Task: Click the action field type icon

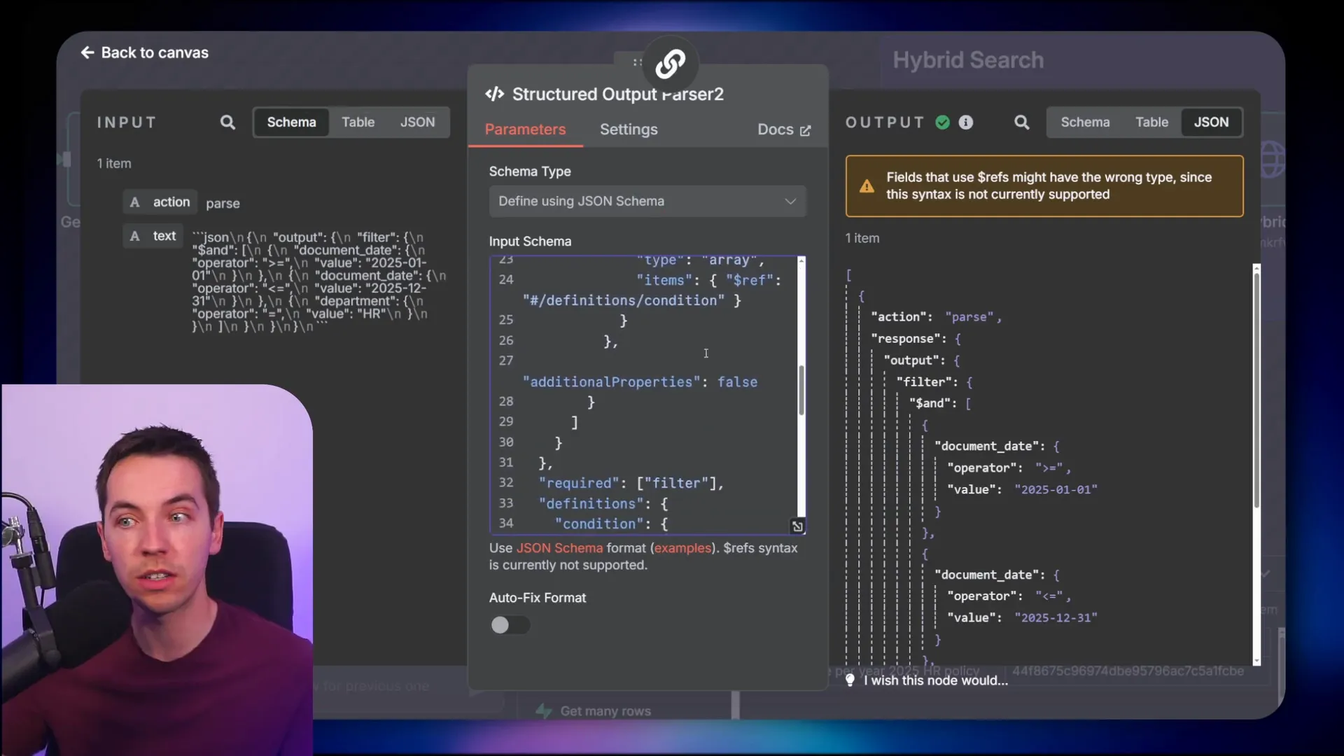Action: tap(135, 202)
